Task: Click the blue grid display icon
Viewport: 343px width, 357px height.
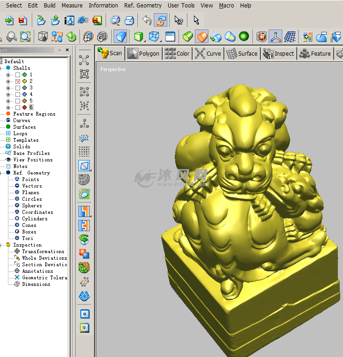Action: tap(290, 36)
